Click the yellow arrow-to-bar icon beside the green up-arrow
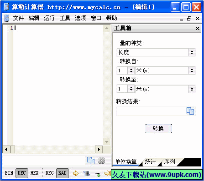 (108, 173)
